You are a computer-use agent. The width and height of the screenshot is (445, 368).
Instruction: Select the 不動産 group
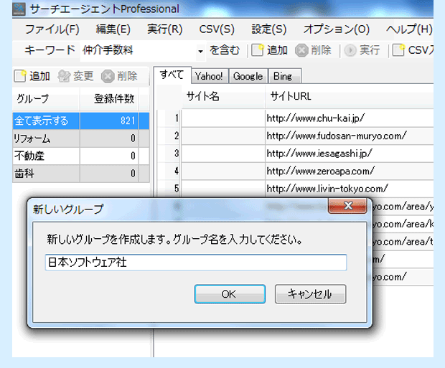pyautogui.click(x=81, y=156)
